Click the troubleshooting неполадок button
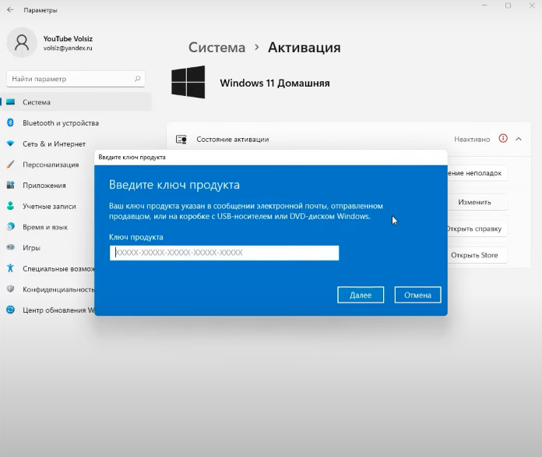This screenshot has width=542, height=457. point(477,173)
